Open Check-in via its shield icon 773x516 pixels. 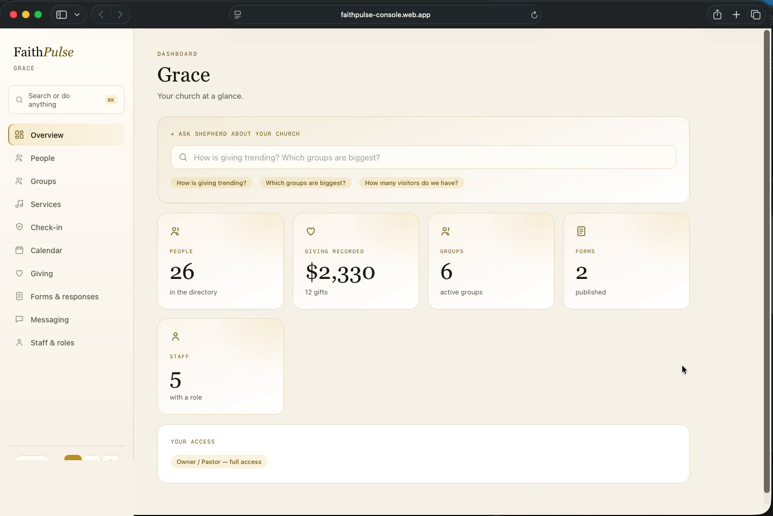(19, 227)
